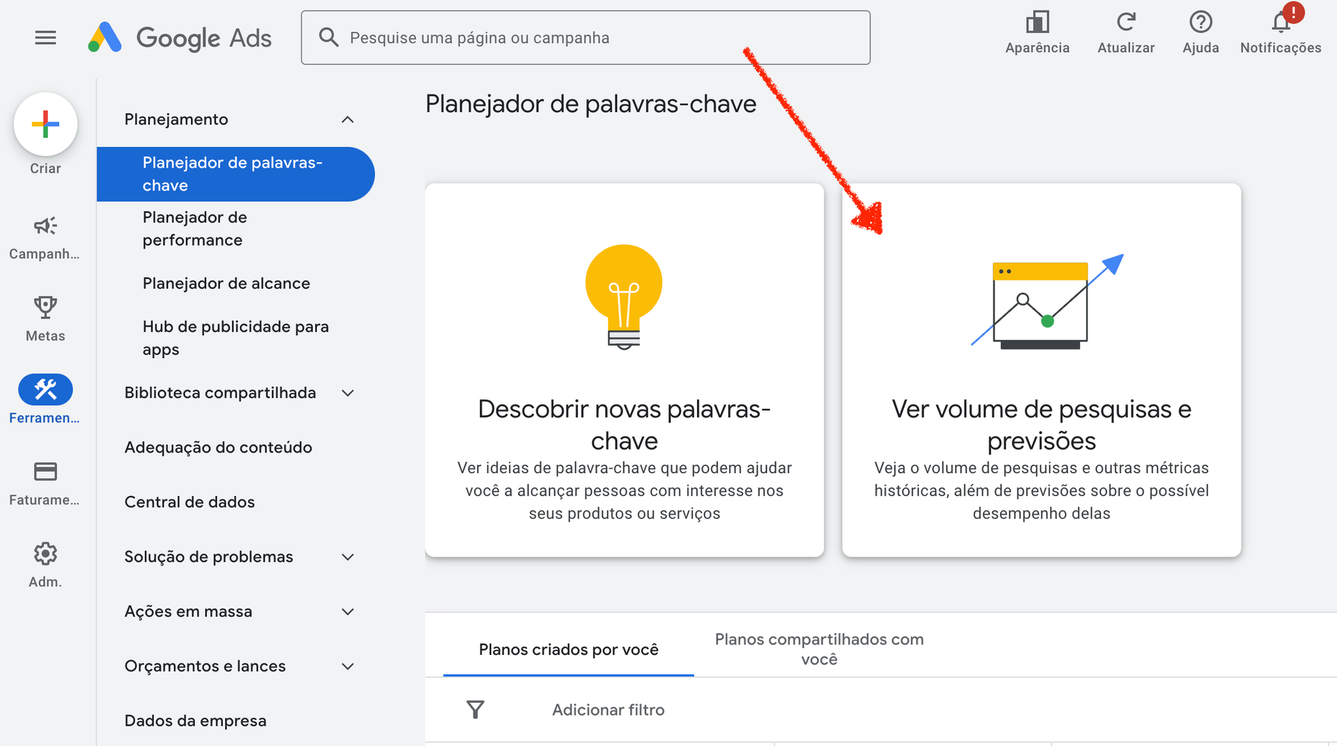This screenshot has height=746, width=1337.
Task: Open Metas from the left navigation
Action: [x=45, y=308]
